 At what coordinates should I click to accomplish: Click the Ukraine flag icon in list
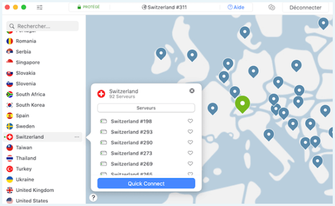tap(10, 180)
